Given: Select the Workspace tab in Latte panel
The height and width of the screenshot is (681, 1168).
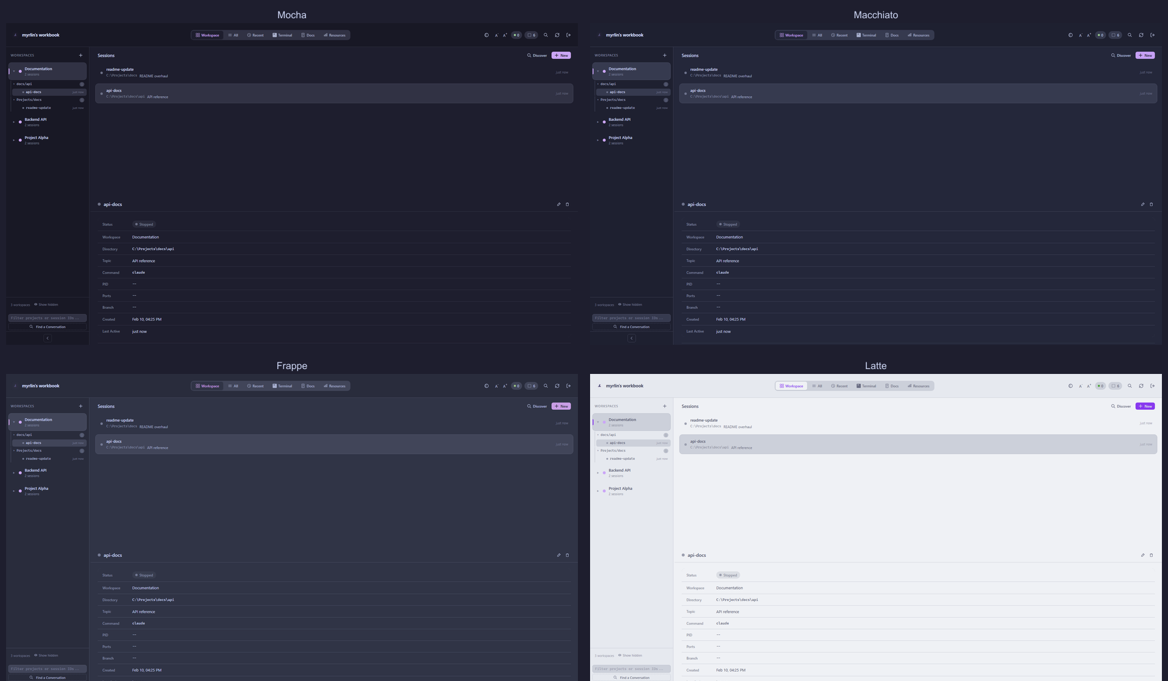Looking at the screenshot, I should [791, 386].
